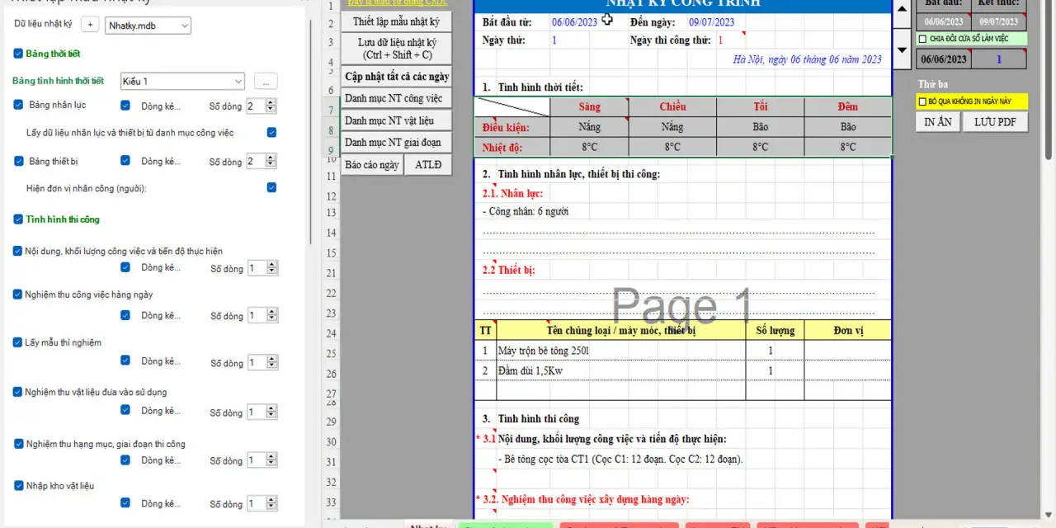Click the 8°C temperature cell under Đêm

point(847,147)
